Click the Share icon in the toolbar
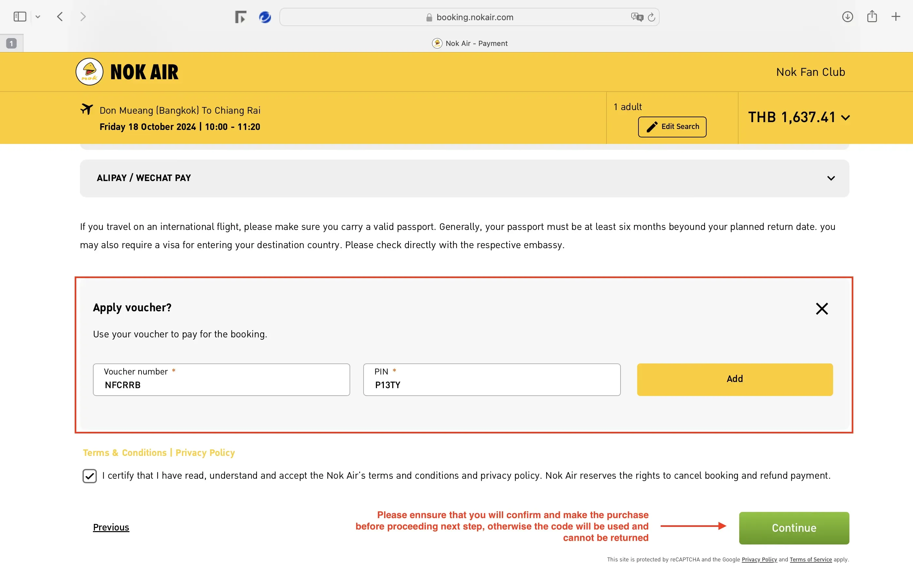The height and width of the screenshot is (579, 913). pos(872,17)
